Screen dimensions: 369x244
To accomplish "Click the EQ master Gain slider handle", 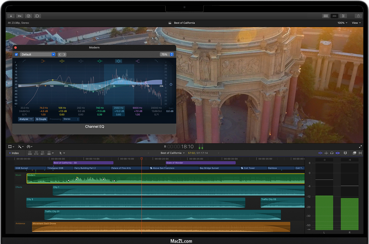I will pos(171,85).
